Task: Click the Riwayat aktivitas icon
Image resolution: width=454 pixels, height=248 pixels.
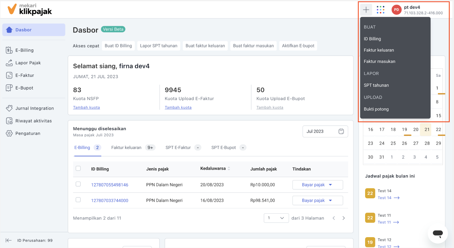Action: (9, 121)
